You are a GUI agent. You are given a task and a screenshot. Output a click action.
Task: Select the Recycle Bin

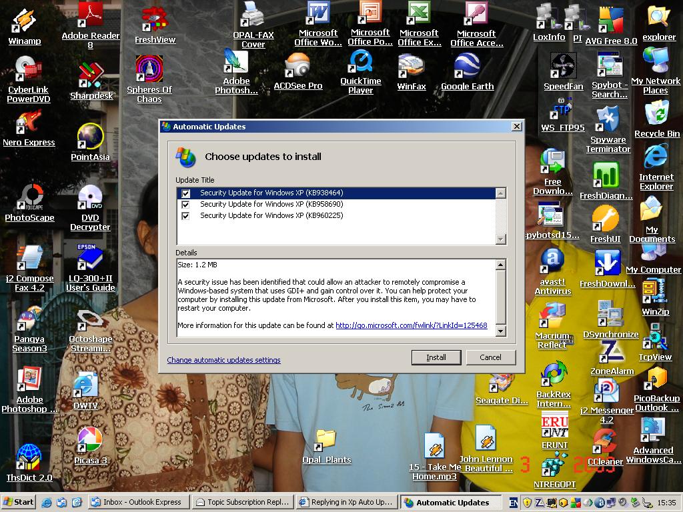pyautogui.click(x=657, y=119)
